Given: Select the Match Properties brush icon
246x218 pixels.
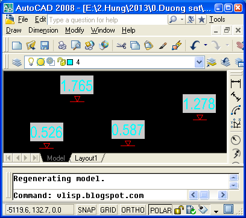Looking at the screenshot, I should 163,45.
